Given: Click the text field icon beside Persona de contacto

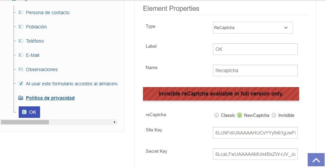Looking at the screenshot, I should coord(21,13).
